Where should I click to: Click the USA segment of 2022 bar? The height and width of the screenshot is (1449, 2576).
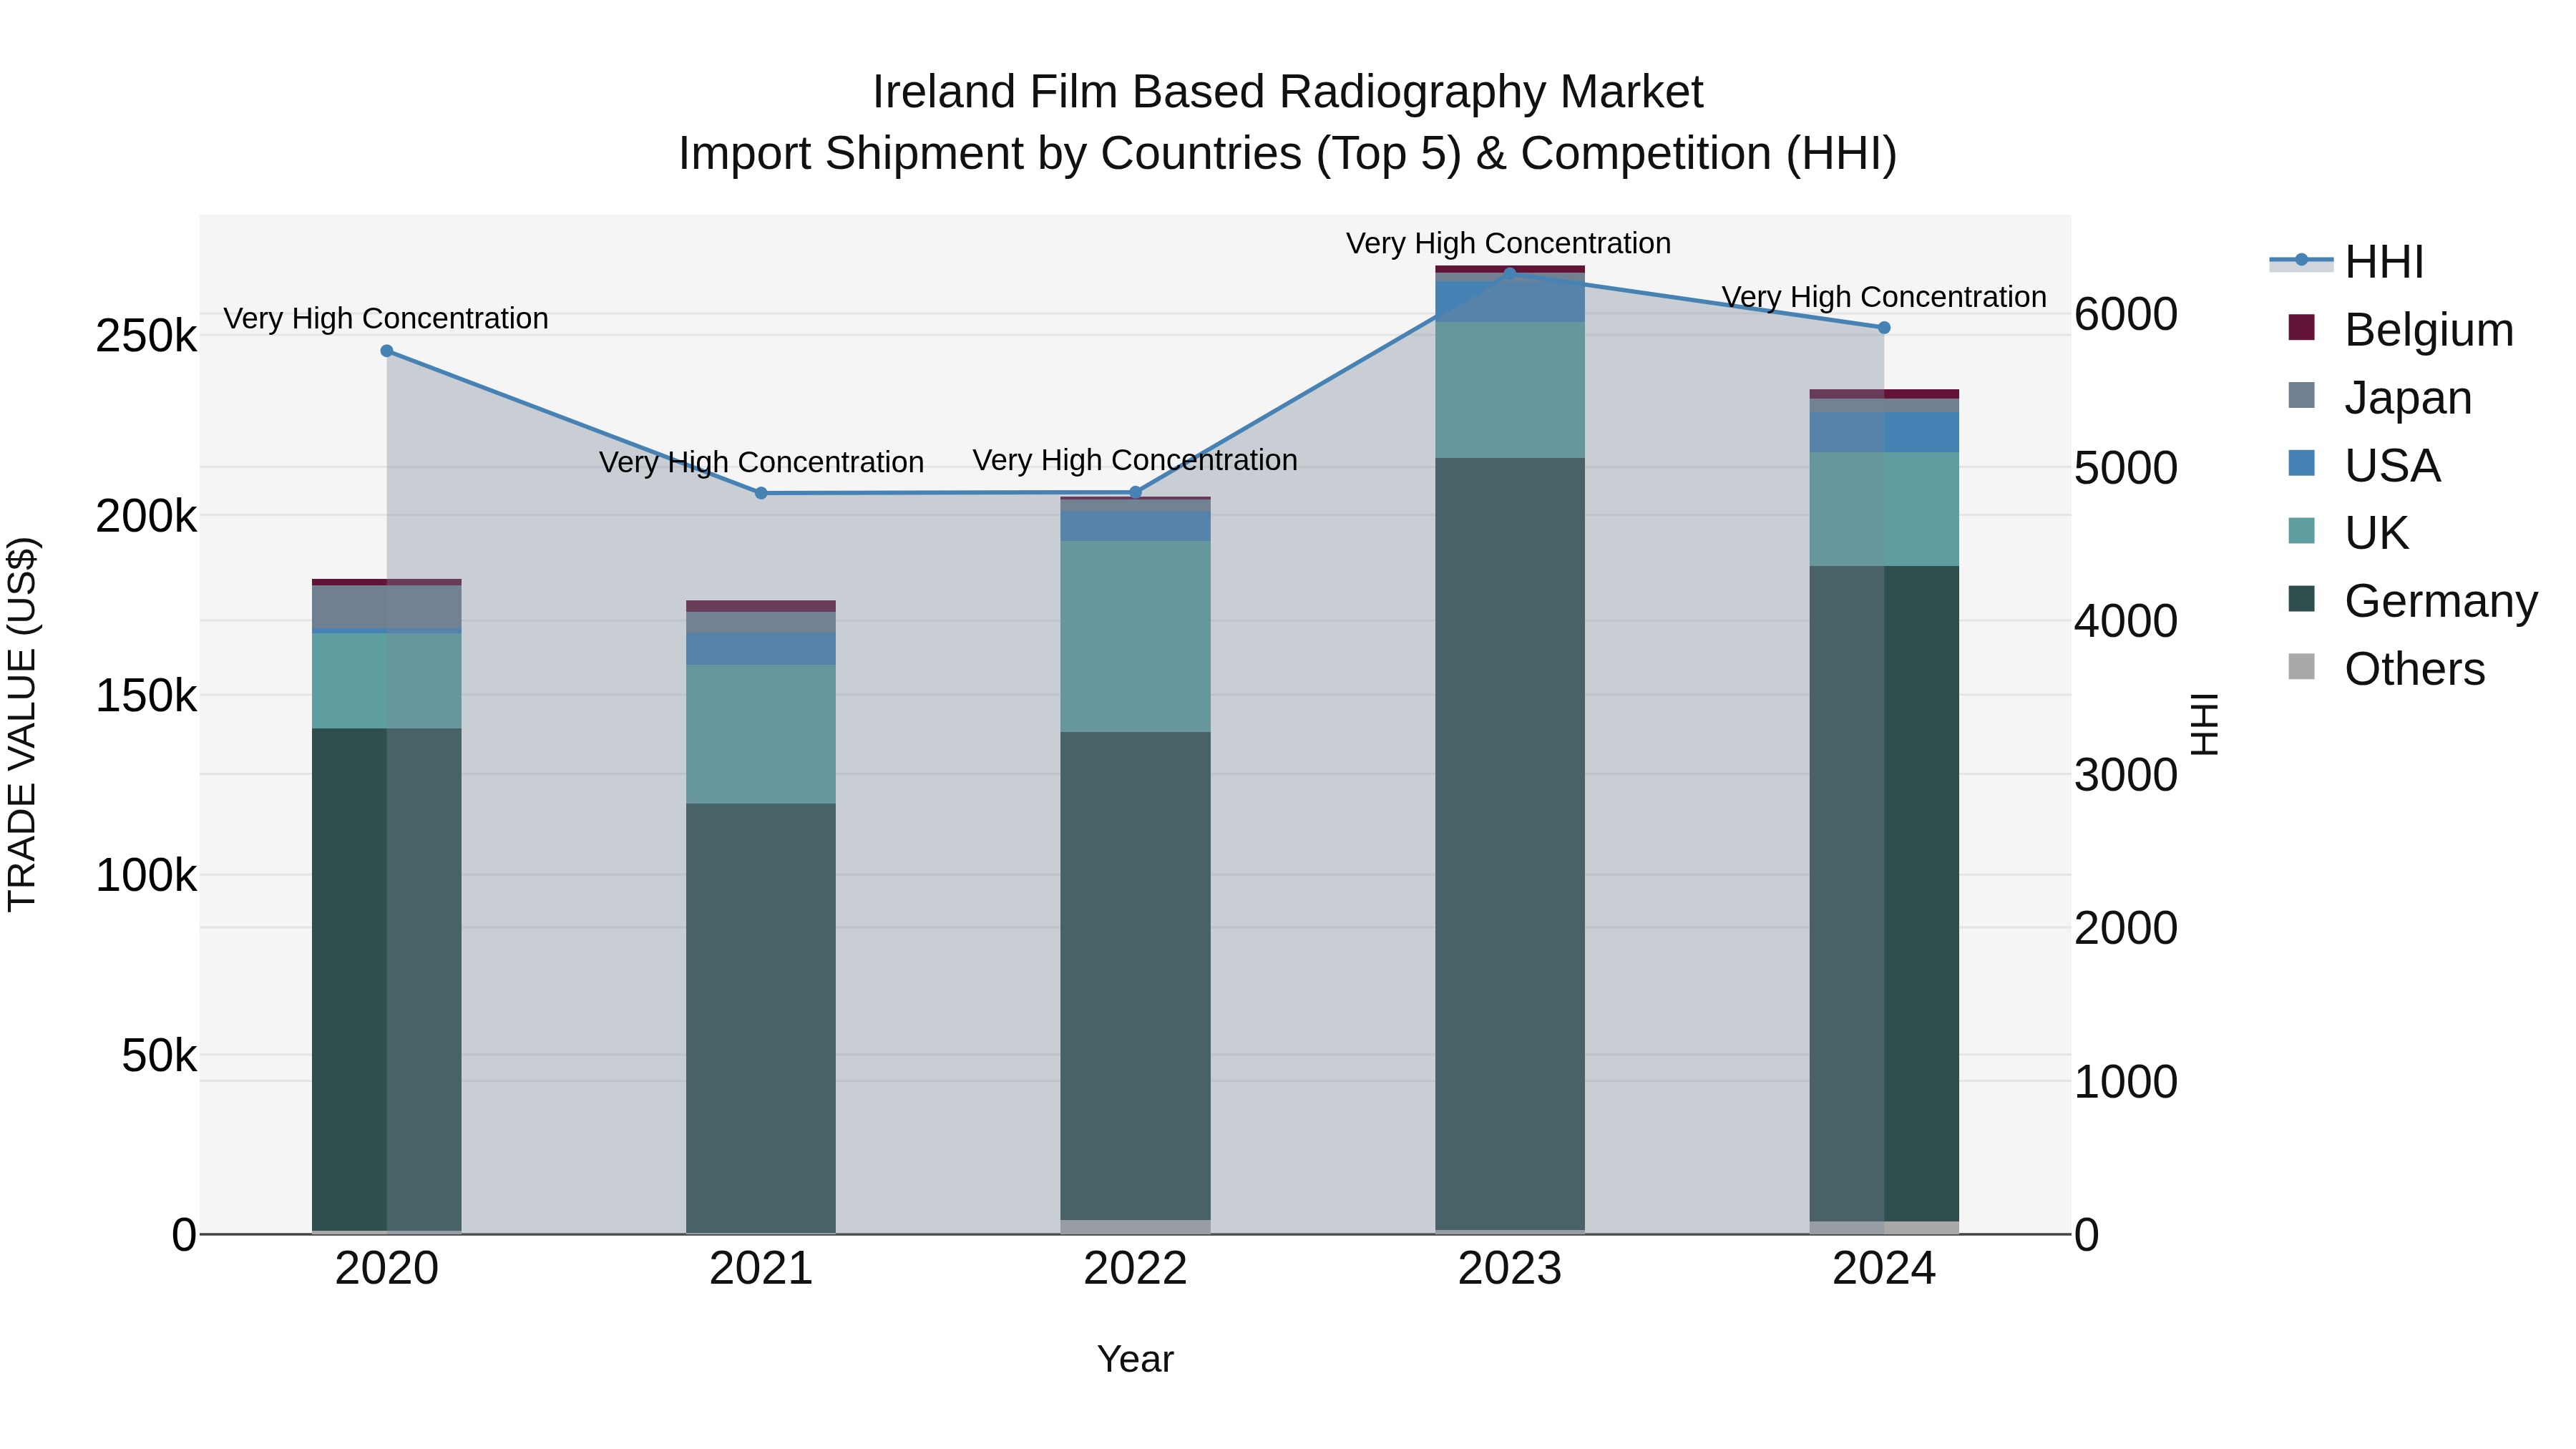[x=1135, y=526]
